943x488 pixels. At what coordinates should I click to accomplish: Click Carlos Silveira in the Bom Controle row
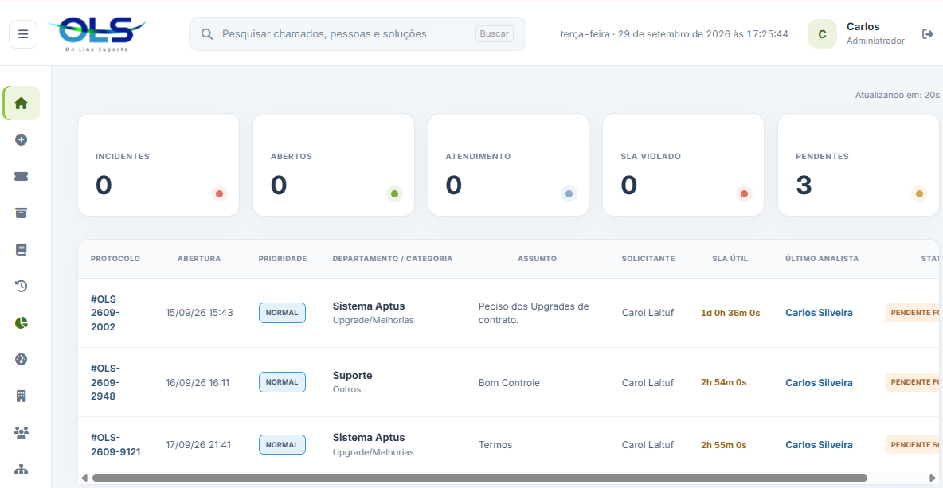[819, 382]
